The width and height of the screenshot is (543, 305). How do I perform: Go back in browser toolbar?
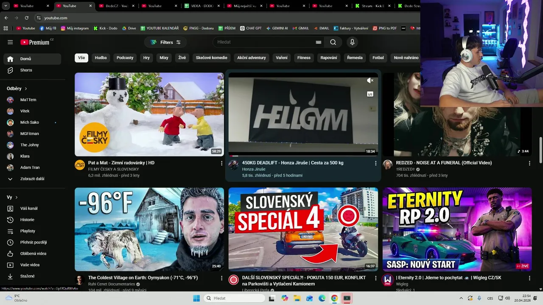(x=6, y=18)
